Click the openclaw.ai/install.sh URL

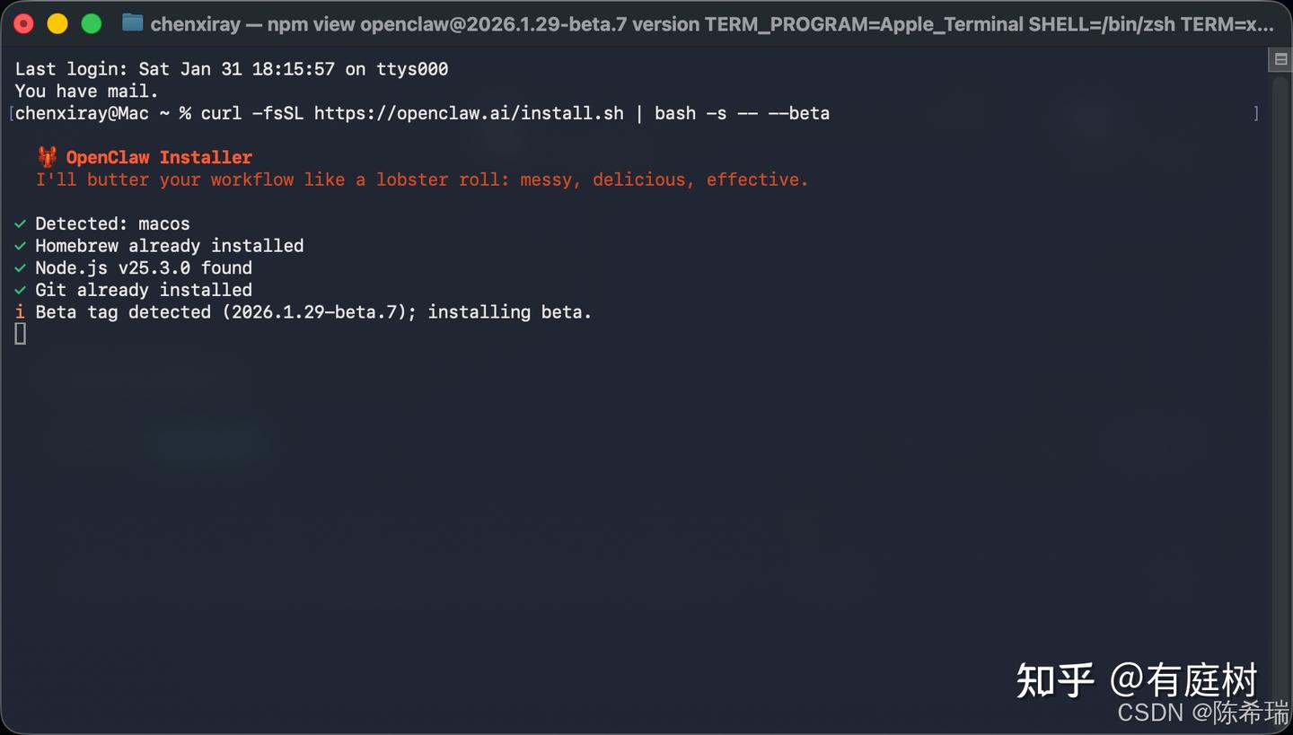coord(468,113)
